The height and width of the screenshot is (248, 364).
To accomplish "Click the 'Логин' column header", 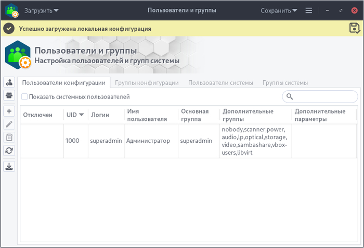I will click(x=99, y=115).
